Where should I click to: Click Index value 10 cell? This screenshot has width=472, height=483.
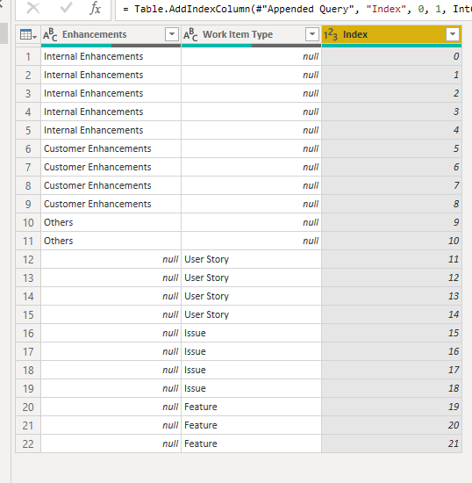[391, 241]
